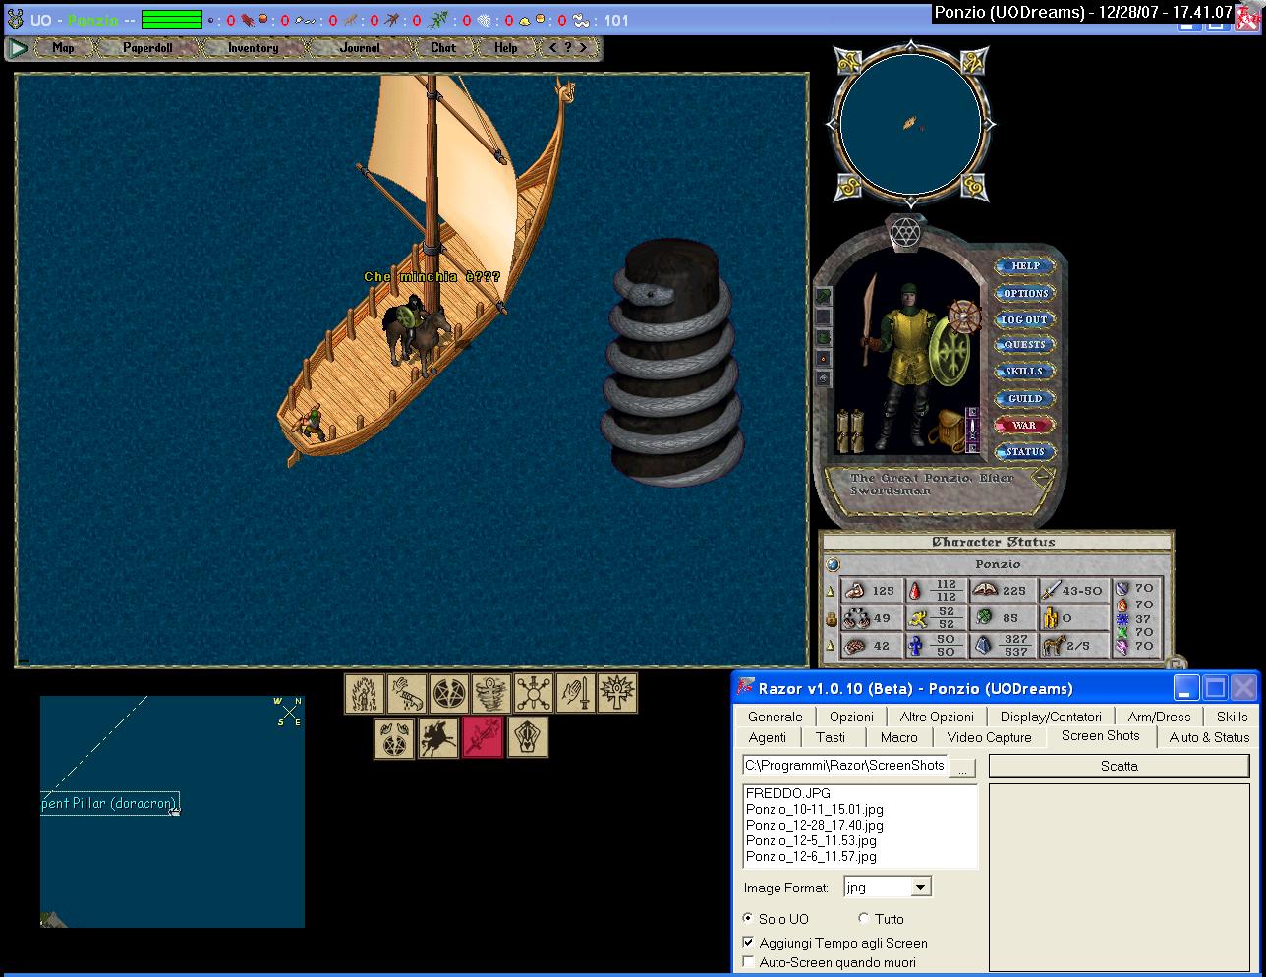1266x977 pixels.
Task: Click the ankh whirlwind spell icon
Action: click(x=490, y=693)
